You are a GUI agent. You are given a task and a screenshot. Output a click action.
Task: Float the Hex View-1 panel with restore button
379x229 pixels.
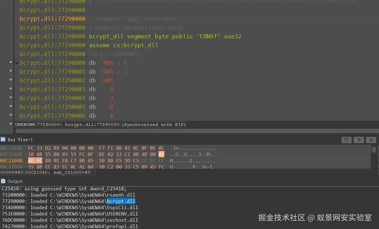pyautogui.click(x=359, y=140)
